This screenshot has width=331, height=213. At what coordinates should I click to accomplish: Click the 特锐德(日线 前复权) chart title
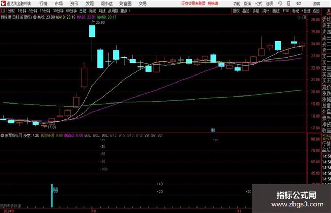tap(16, 17)
